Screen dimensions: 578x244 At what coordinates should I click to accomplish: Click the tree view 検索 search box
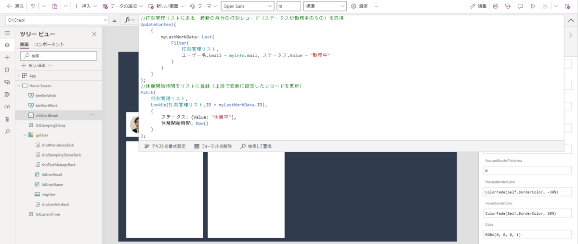point(59,56)
